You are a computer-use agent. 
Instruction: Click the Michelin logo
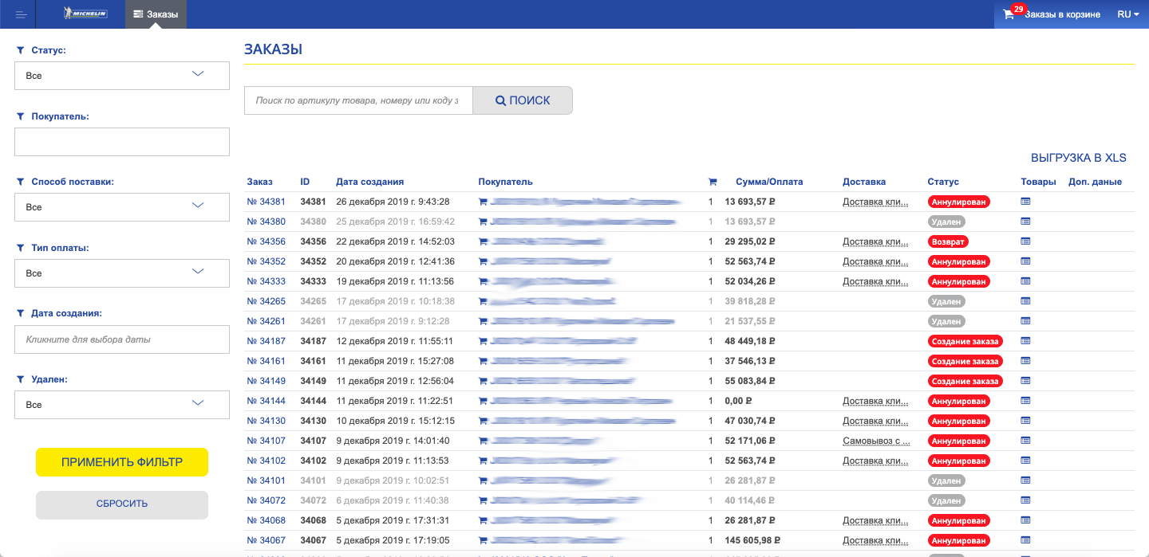pos(85,14)
